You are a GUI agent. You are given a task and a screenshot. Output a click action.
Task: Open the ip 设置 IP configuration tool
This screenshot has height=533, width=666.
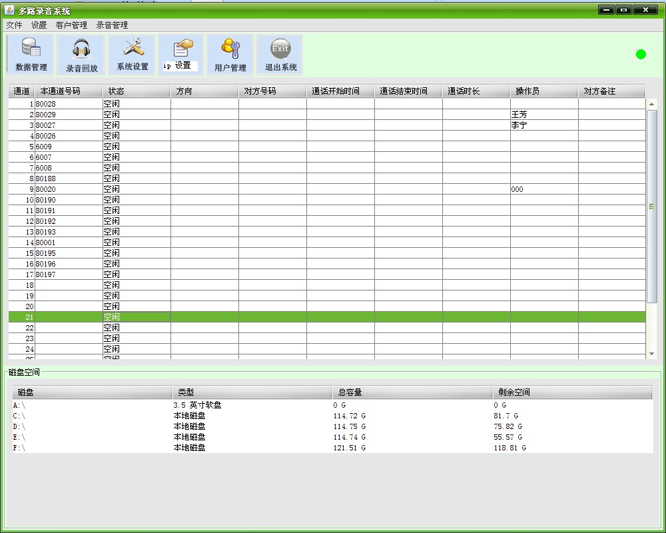180,55
